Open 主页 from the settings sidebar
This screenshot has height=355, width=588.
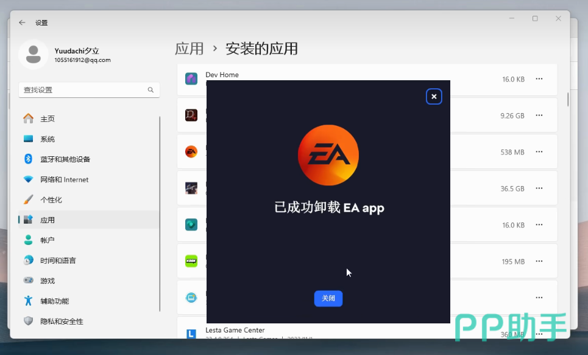pos(48,119)
